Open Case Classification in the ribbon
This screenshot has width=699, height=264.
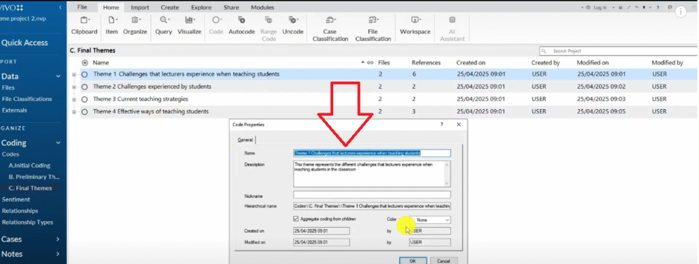pos(330,29)
